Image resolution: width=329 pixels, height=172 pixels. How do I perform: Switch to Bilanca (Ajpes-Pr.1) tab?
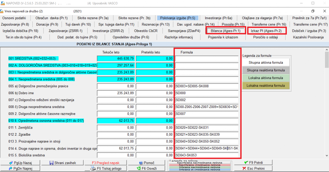tap(226, 31)
